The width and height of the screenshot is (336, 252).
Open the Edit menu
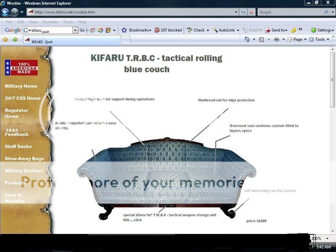click(x=21, y=22)
